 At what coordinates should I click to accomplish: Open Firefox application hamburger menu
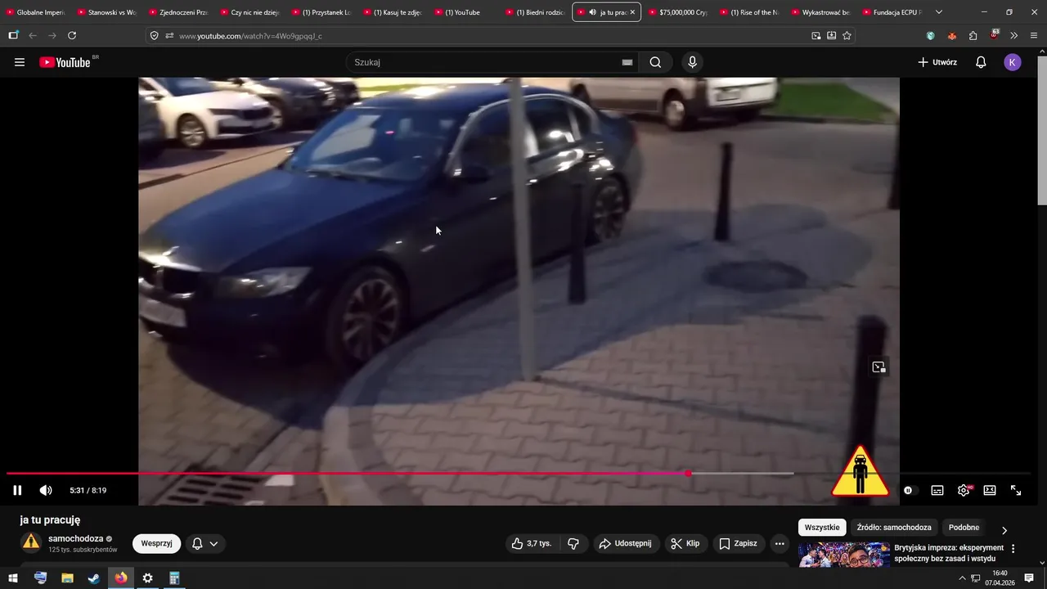click(x=1034, y=36)
